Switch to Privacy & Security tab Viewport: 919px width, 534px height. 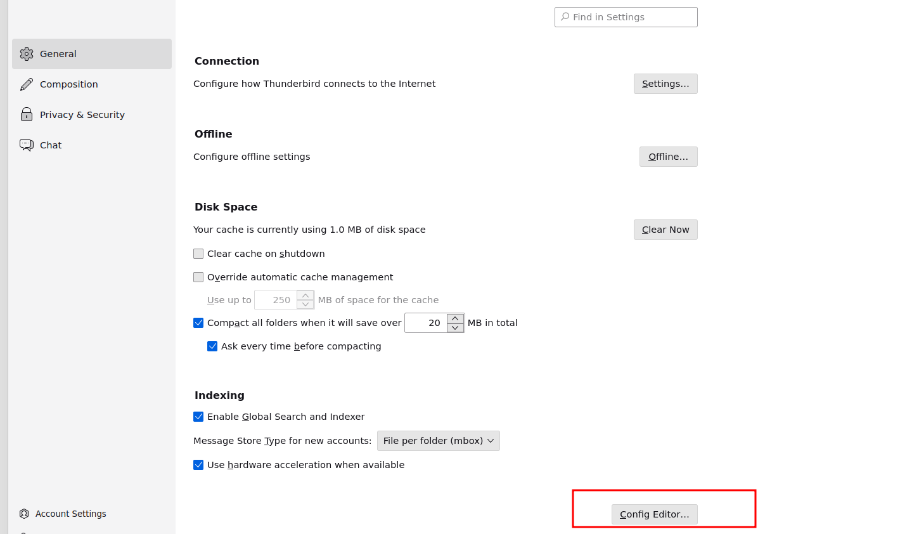click(x=82, y=115)
